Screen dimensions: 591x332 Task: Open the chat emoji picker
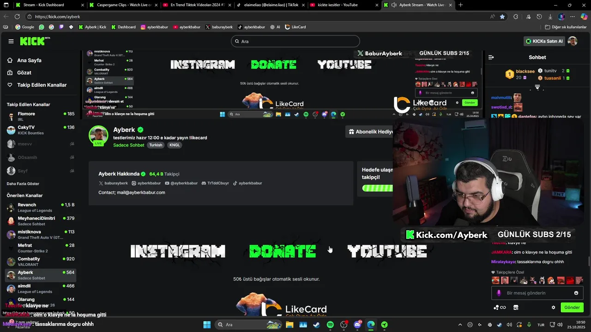pyautogui.click(x=576, y=293)
